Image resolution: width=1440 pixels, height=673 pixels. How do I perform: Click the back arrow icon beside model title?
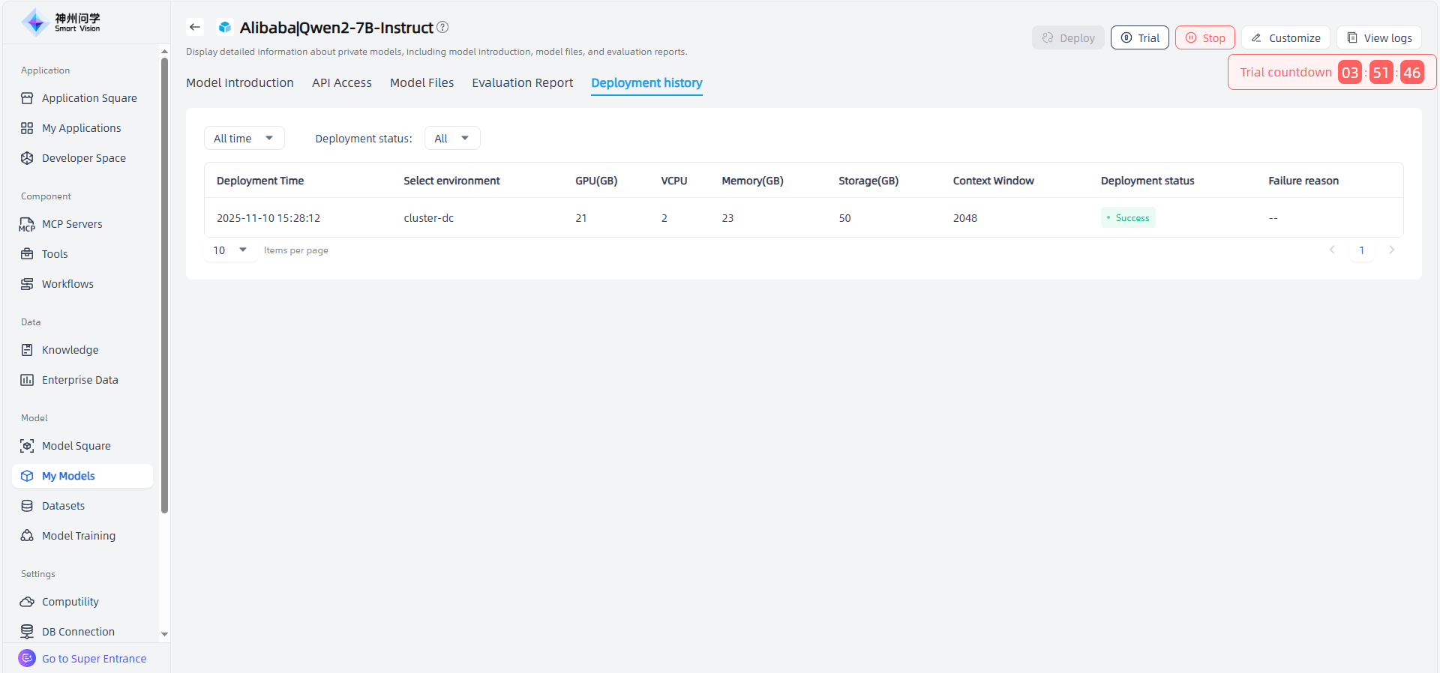click(195, 28)
